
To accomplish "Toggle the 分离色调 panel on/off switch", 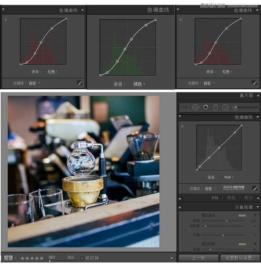I will 180,207.
